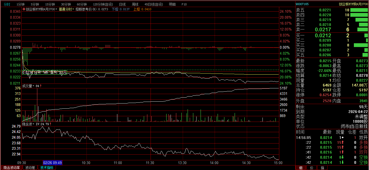Click the 买一 bid price 0.0212

[x=323, y=35]
